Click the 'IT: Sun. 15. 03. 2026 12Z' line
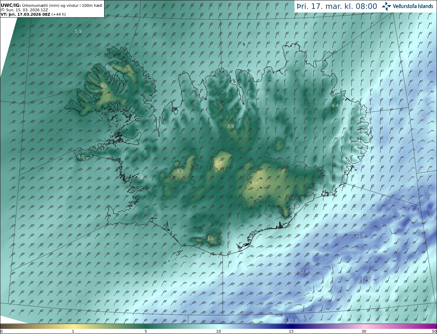Viewport: 437px width, 334px height. (x=25, y=10)
